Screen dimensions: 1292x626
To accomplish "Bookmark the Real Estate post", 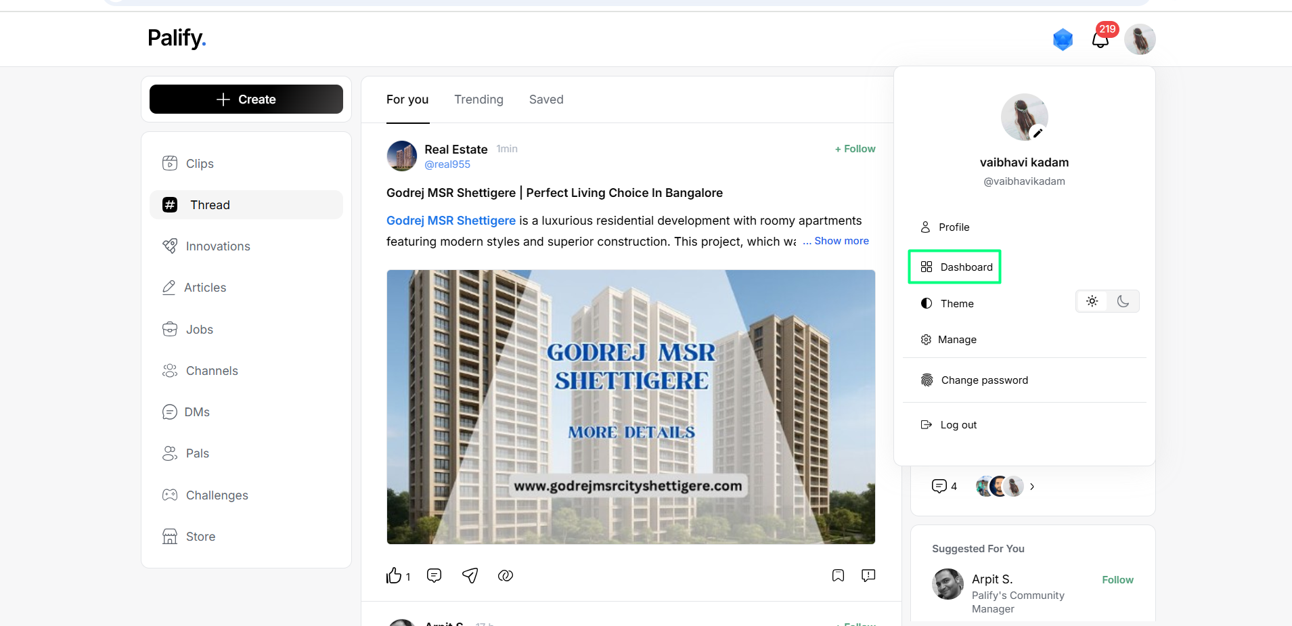I will (x=838, y=575).
